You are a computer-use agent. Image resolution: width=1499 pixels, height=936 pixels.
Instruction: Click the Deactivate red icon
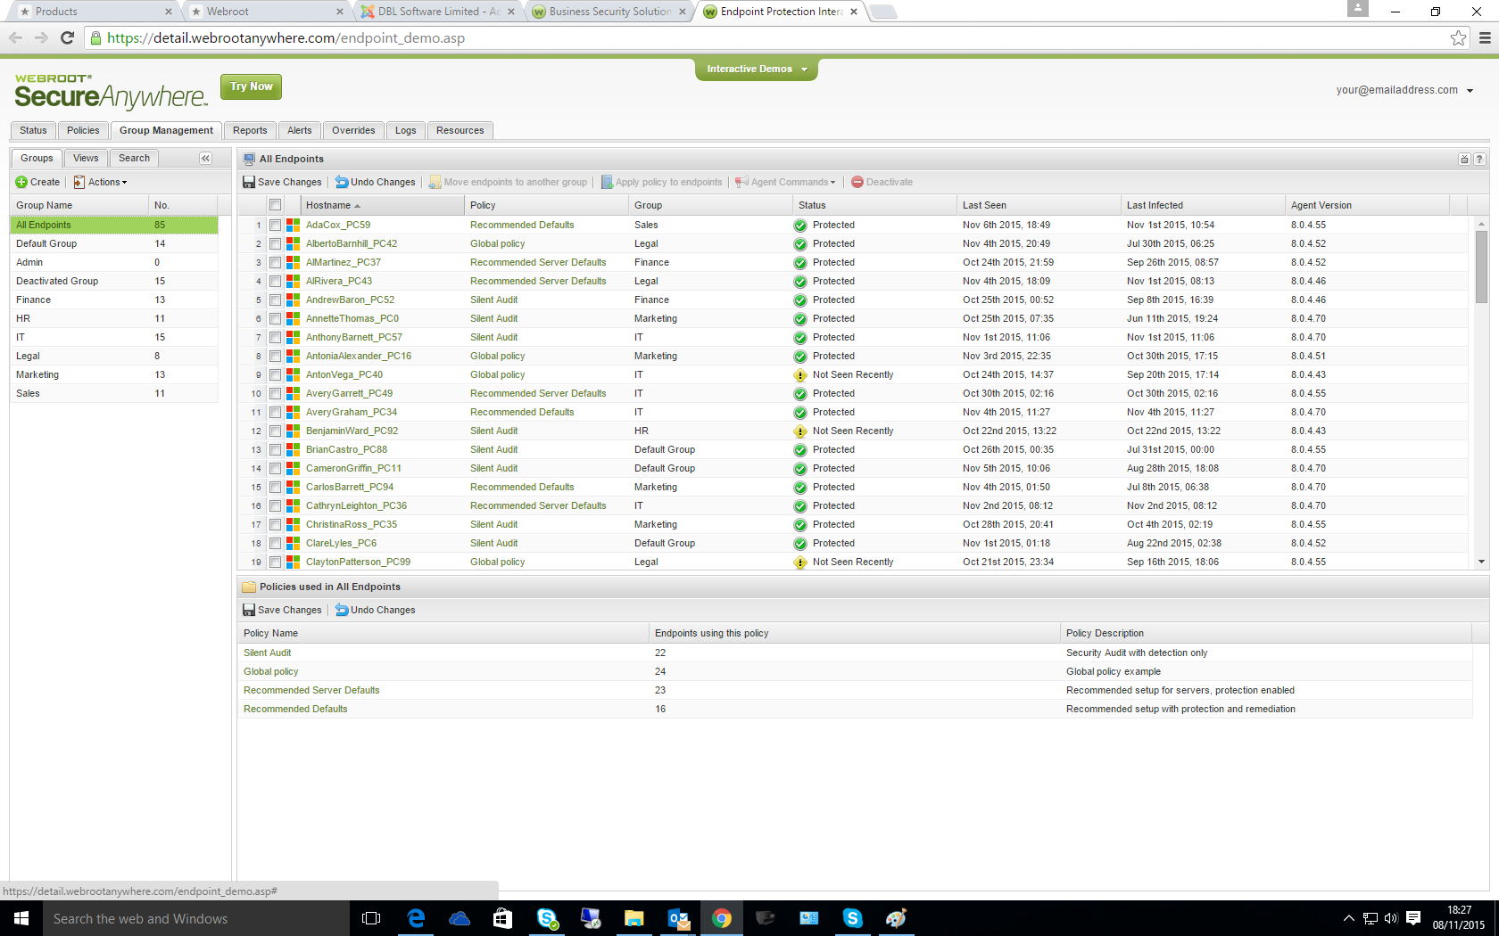(857, 182)
